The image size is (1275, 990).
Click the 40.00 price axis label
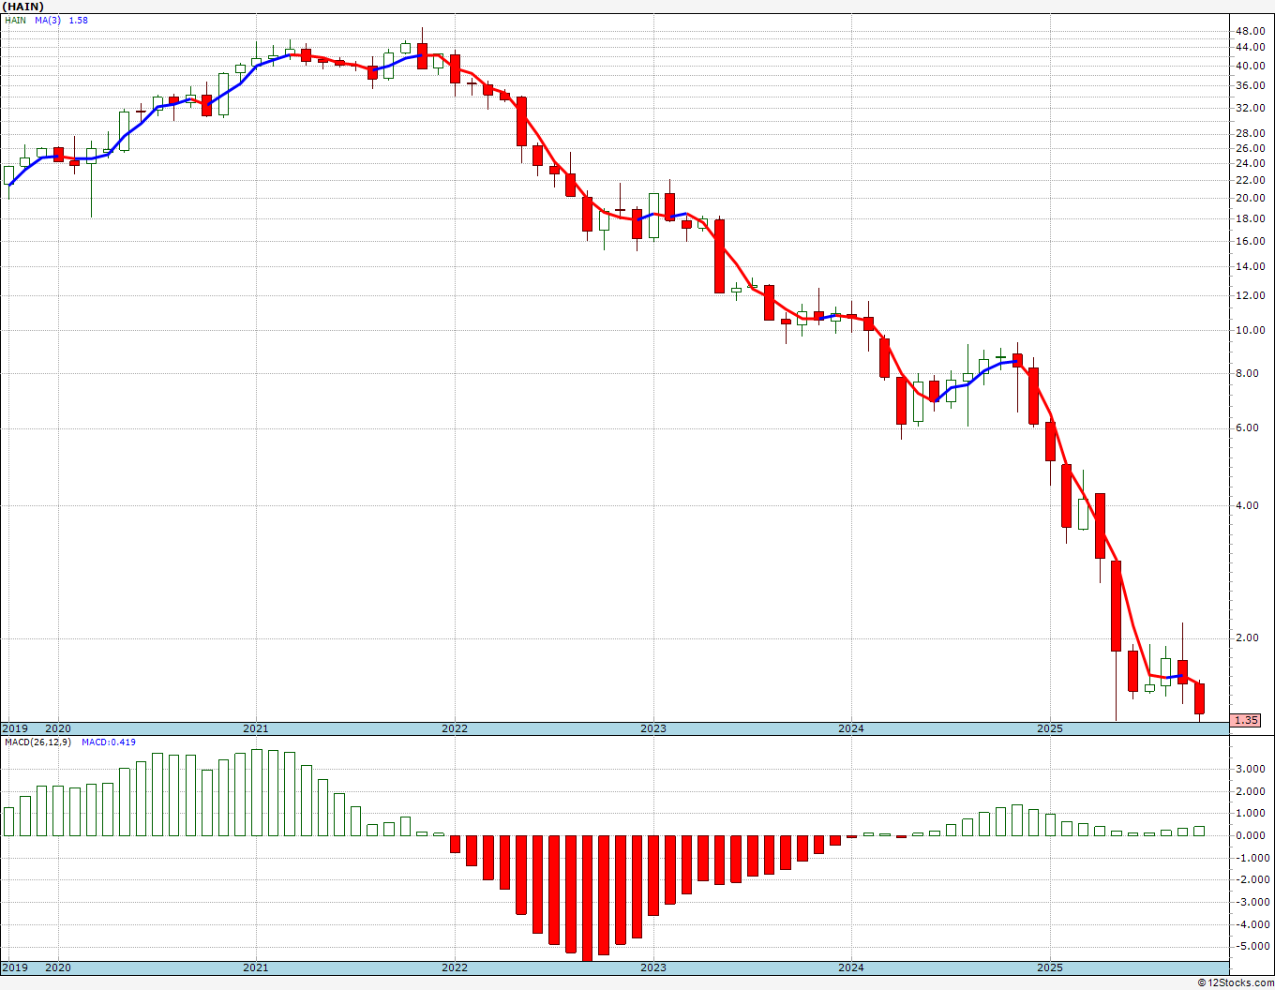coord(1249,66)
